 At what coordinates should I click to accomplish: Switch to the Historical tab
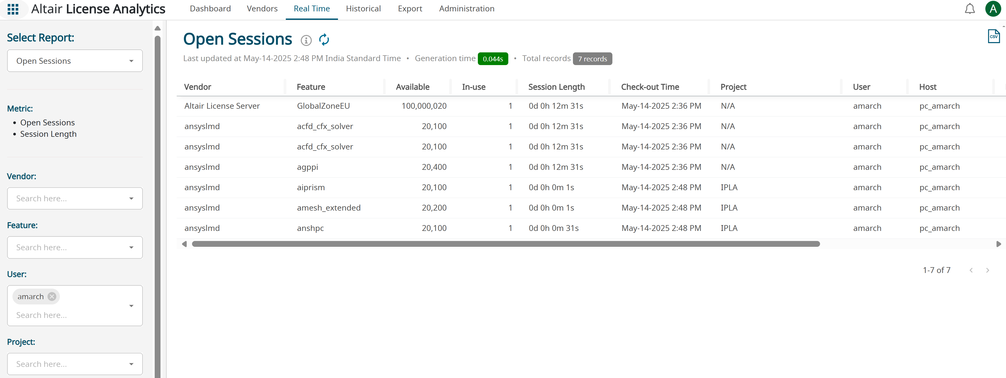363,8
